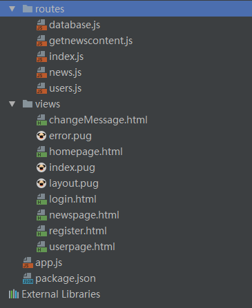Click the HTML icon beside newspage.html
Image resolution: width=252 pixels, height=308 pixels.
41,215
